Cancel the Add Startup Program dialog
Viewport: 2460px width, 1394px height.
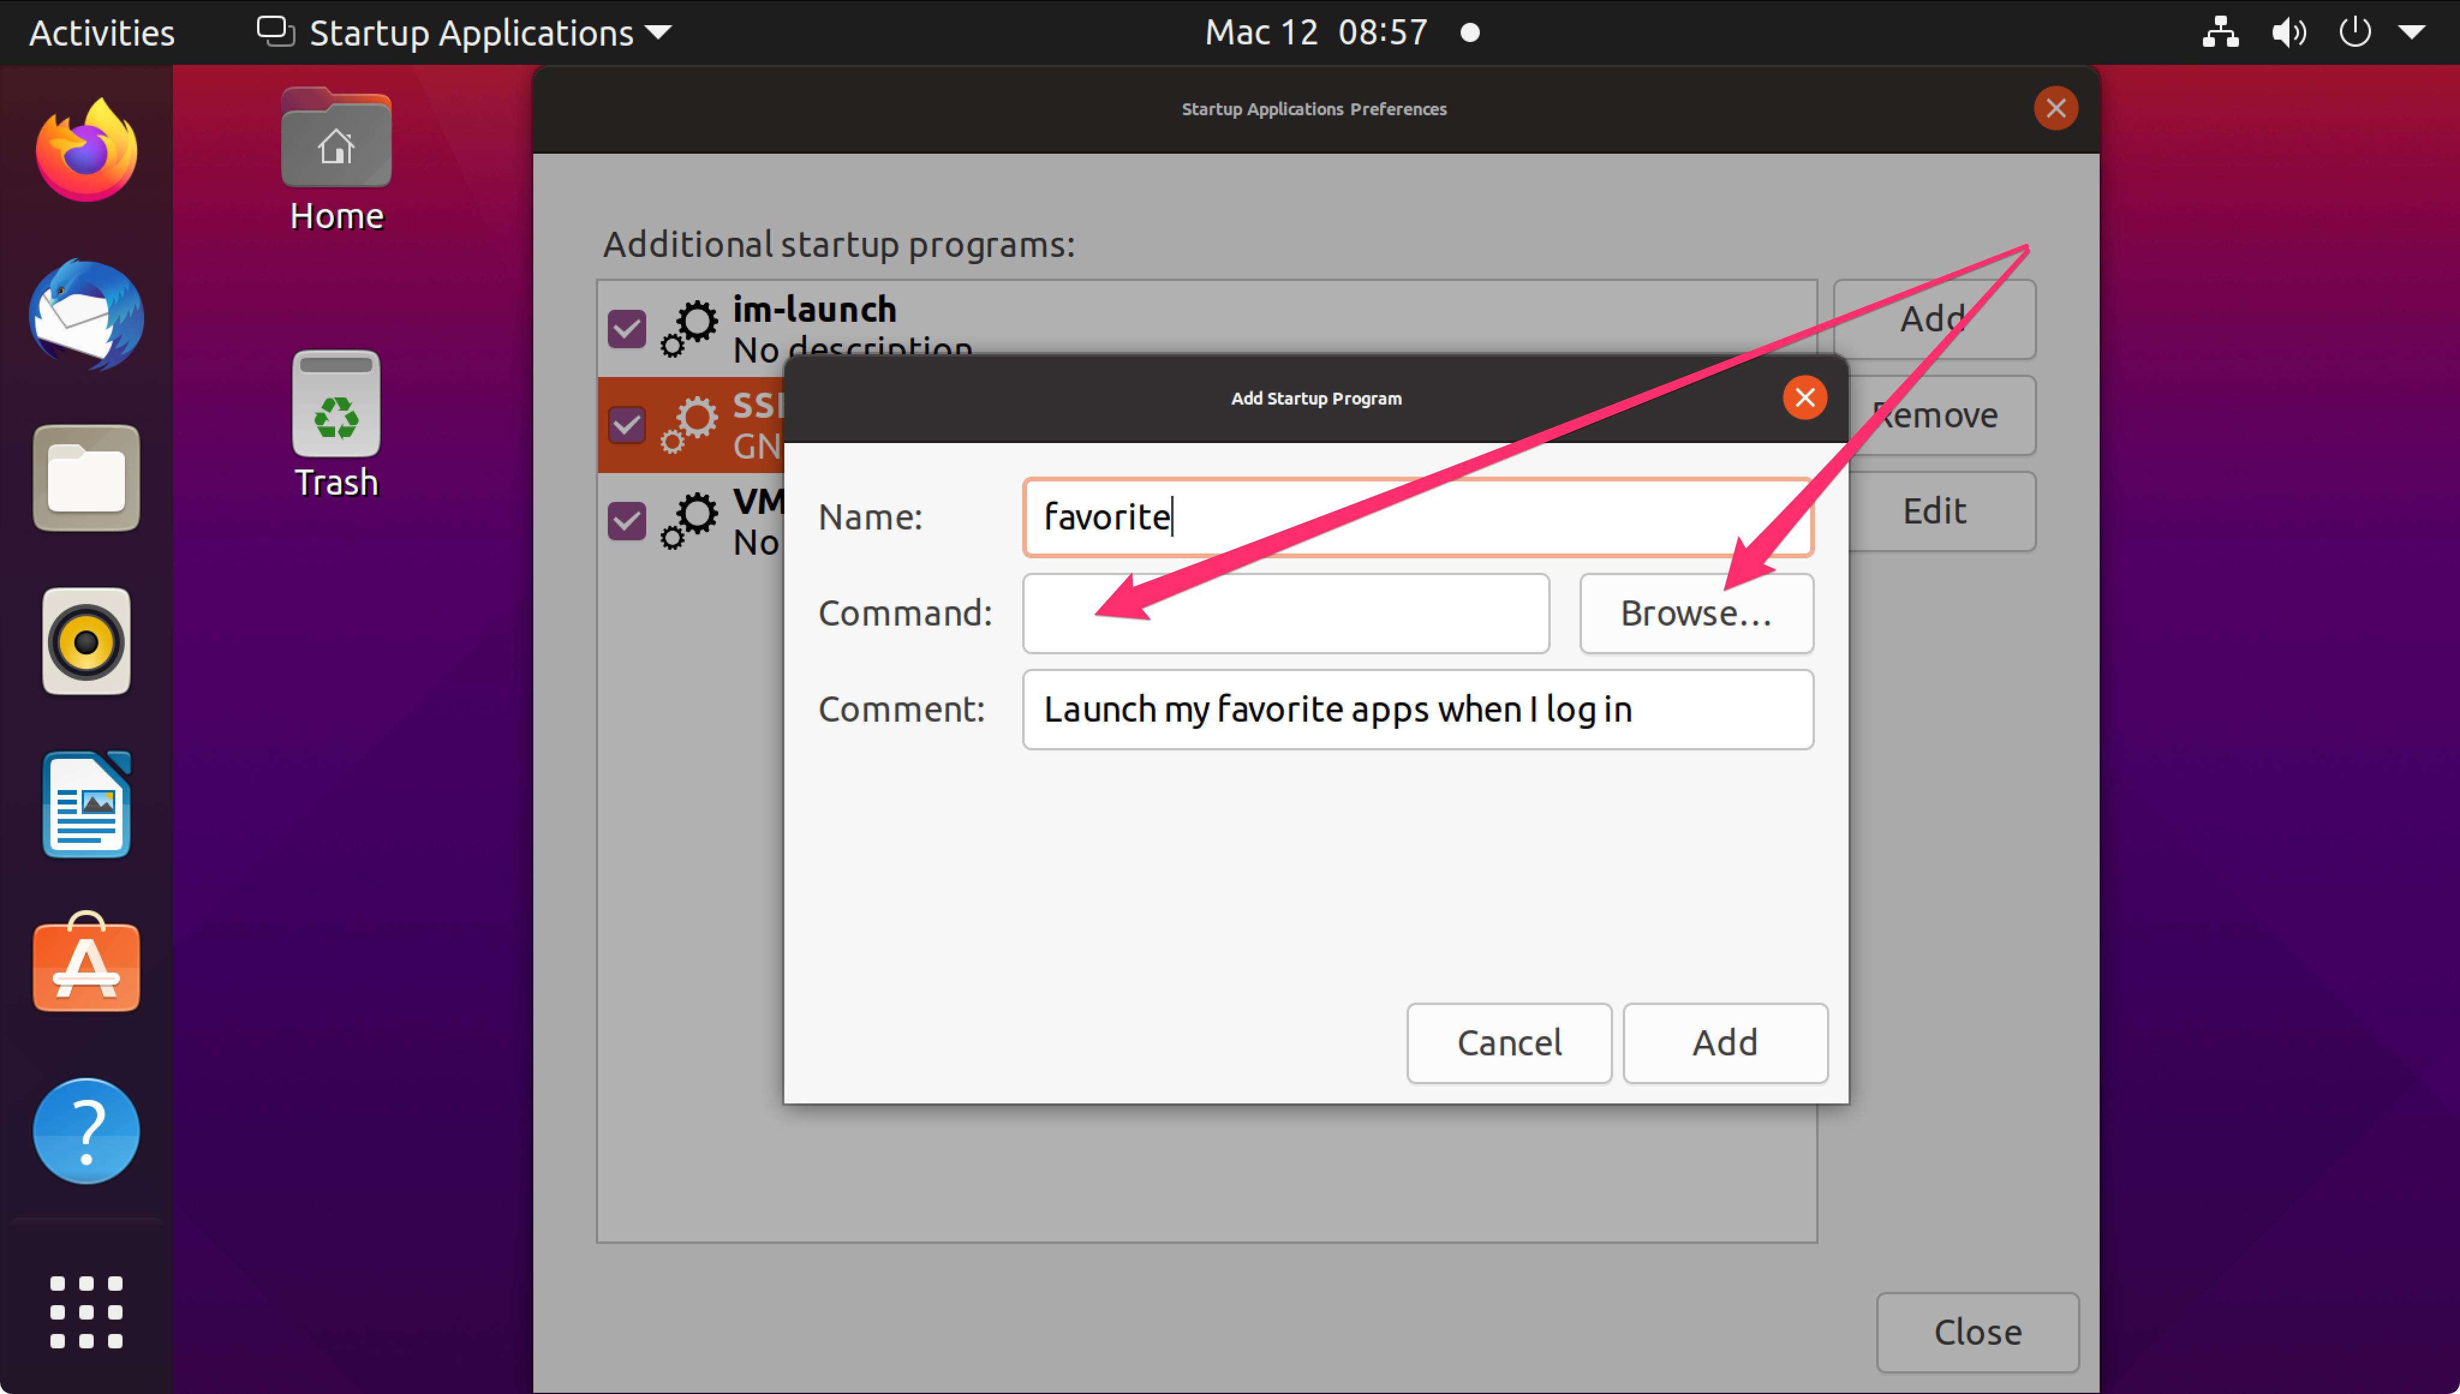(x=1508, y=1043)
